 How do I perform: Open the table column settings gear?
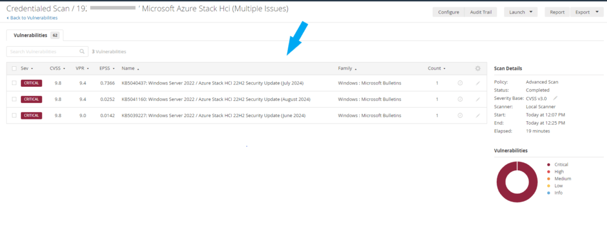click(478, 69)
